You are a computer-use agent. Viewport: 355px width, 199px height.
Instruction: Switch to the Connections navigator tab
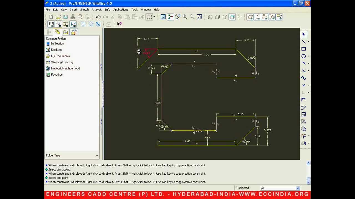coord(74,32)
